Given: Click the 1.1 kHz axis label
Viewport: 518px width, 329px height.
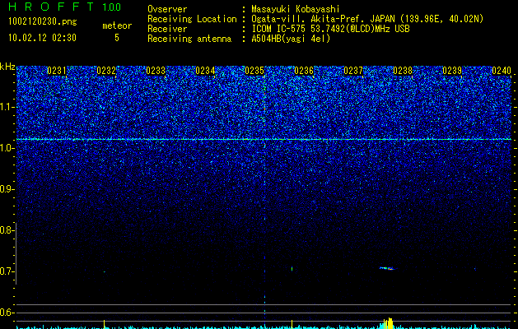Looking at the screenshot, I should (7, 107).
